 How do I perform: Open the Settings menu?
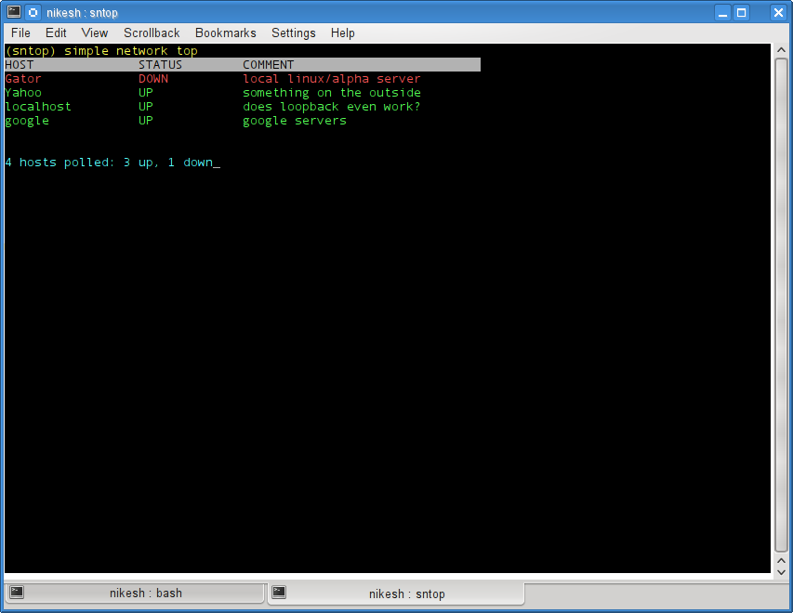click(293, 33)
